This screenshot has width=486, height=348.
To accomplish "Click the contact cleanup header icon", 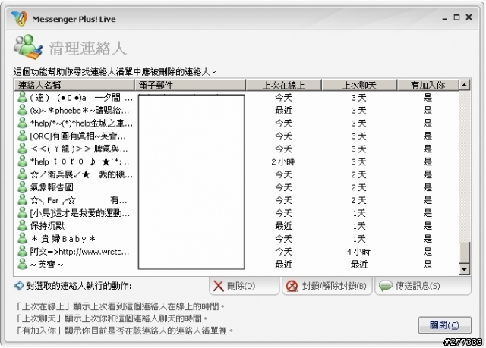I will [x=28, y=47].
